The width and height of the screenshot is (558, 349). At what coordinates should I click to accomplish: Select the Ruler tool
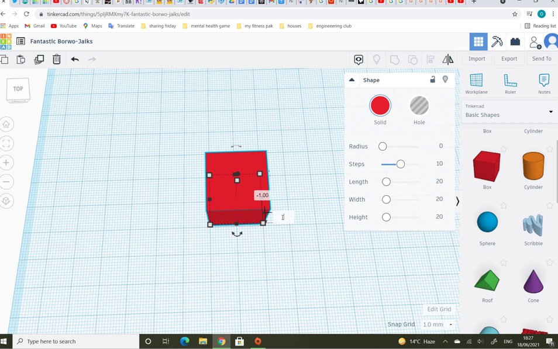click(x=510, y=82)
